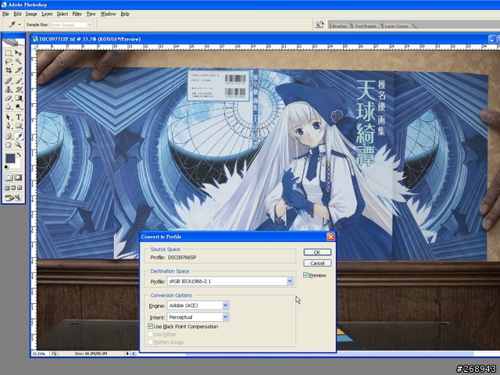Select the Crop tool

[x=9, y=70]
